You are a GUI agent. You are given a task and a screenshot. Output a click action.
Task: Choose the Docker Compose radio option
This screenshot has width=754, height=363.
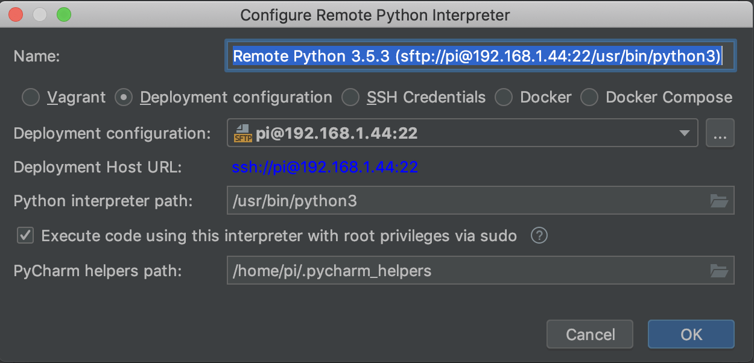pos(589,97)
